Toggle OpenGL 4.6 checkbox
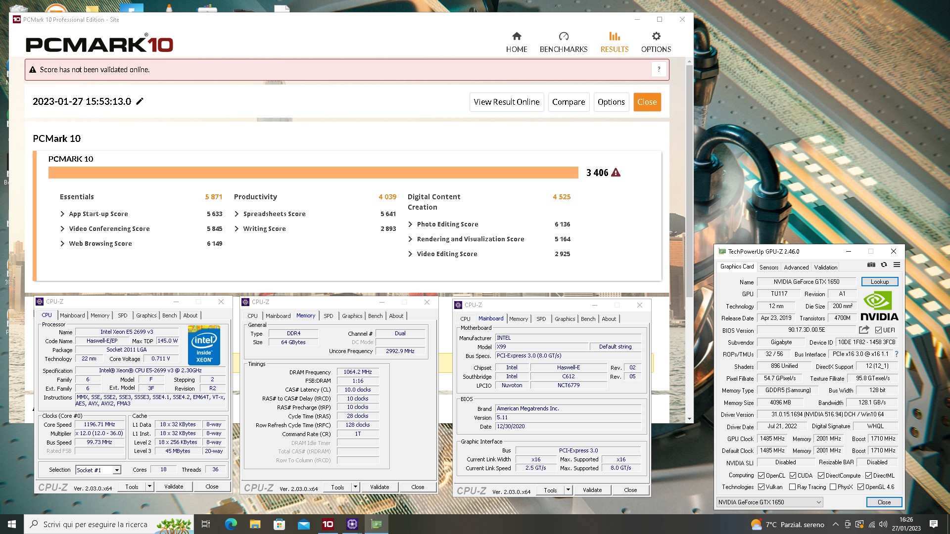950x534 pixels. tap(861, 487)
